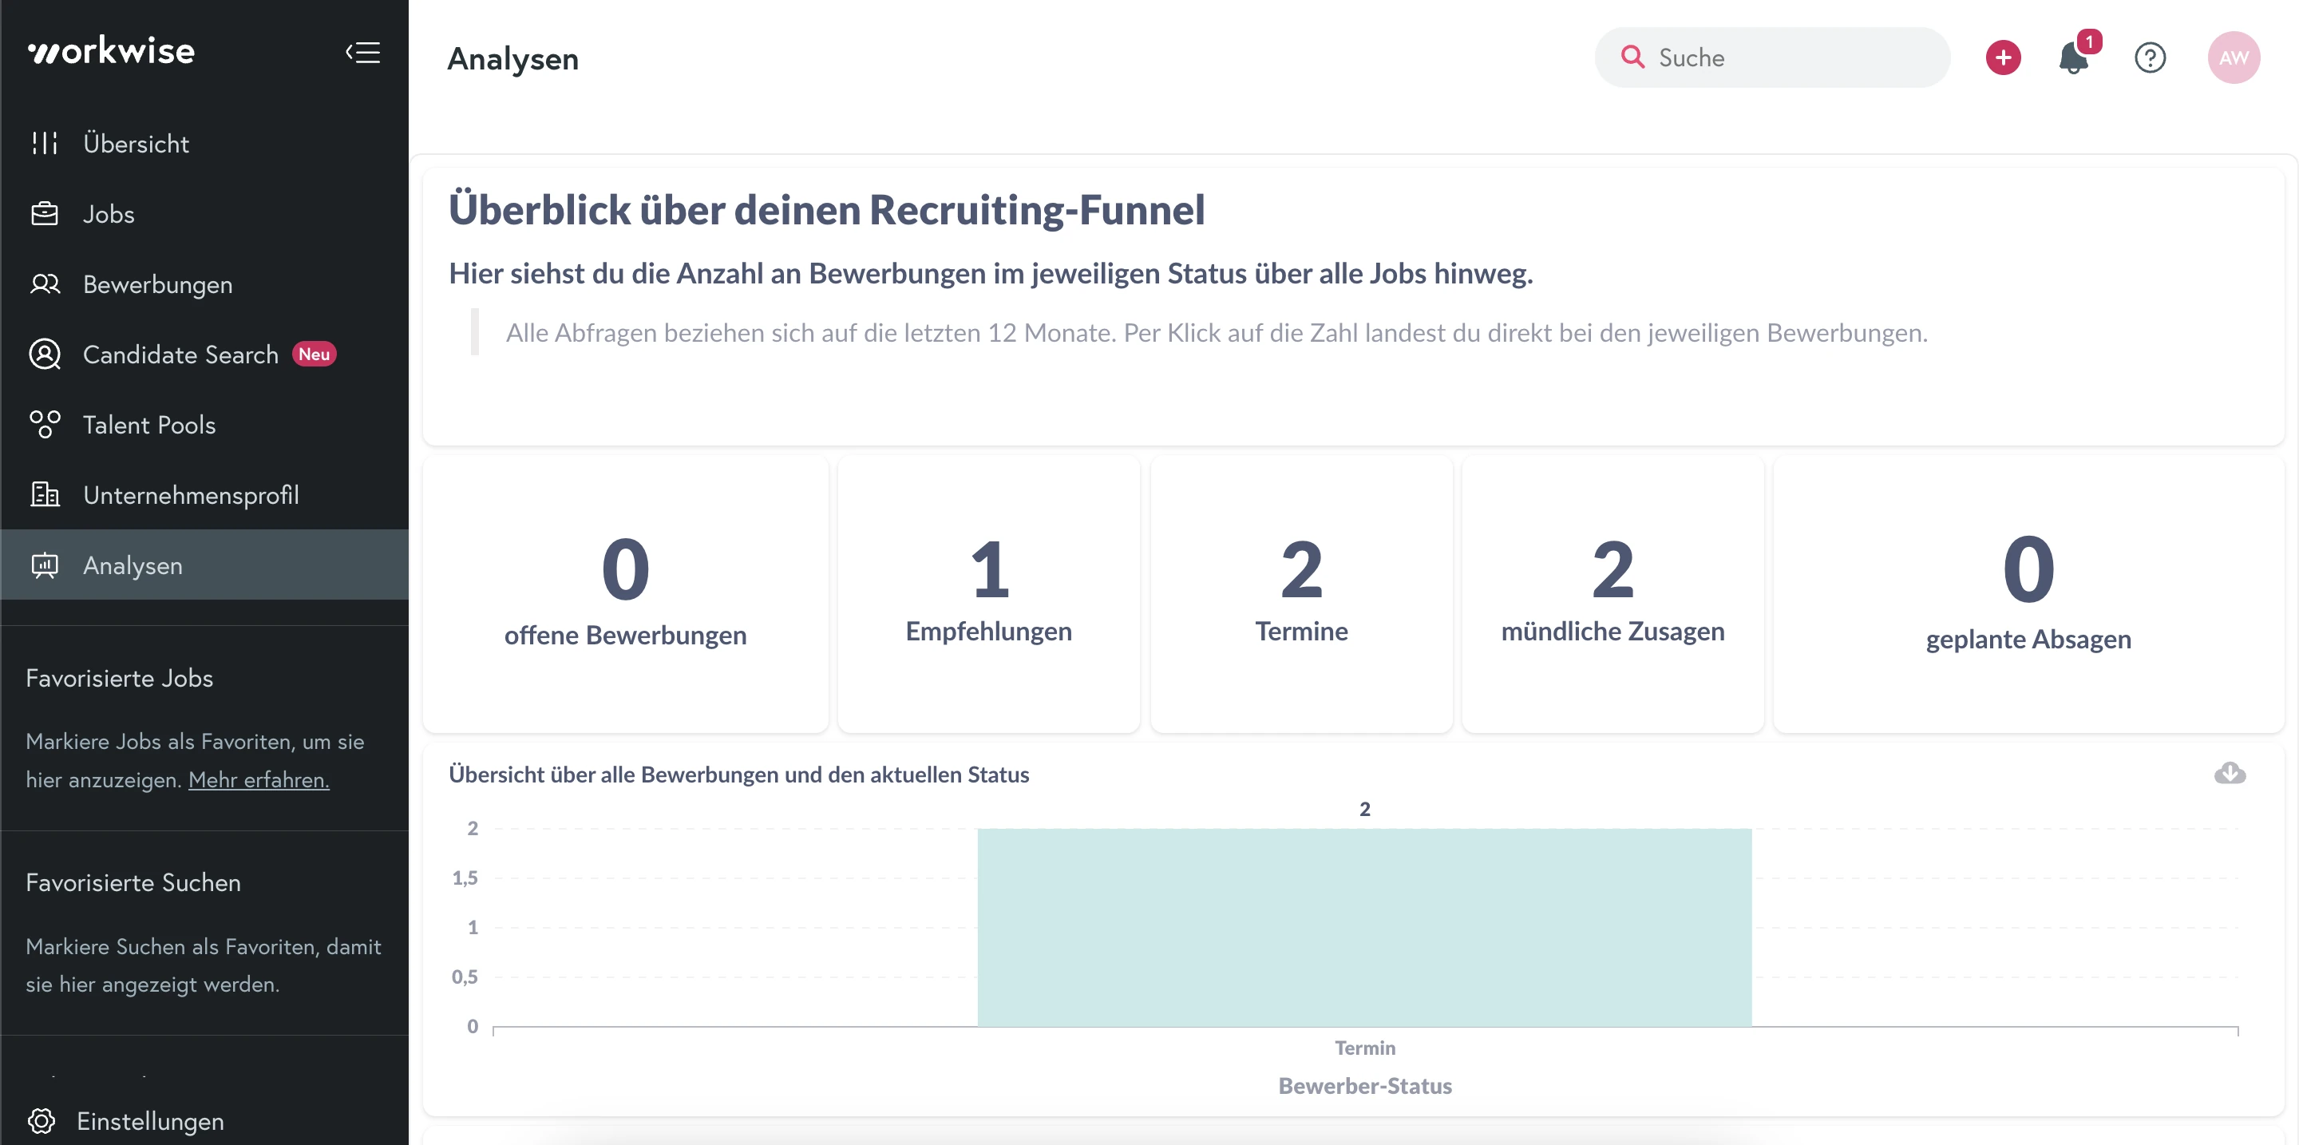Click the "Mehr erfahren" link
Viewport: 2299px width, 1145px height.
pos(258,779)
